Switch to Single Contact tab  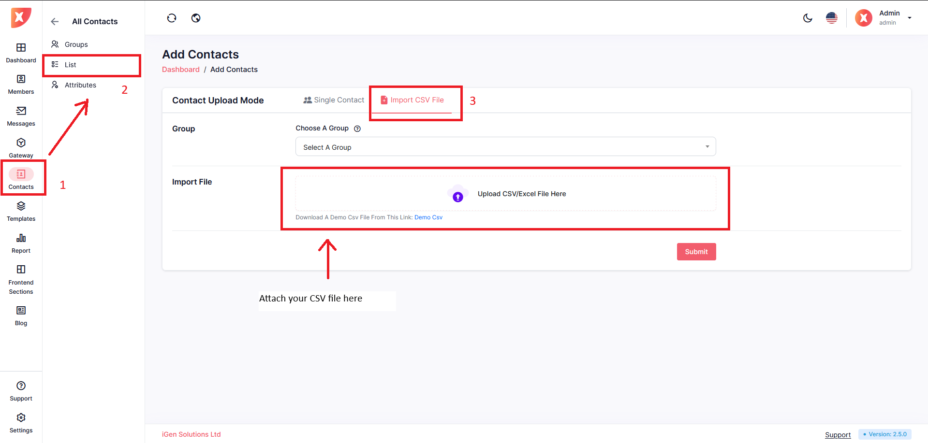(x=334, y=100)
